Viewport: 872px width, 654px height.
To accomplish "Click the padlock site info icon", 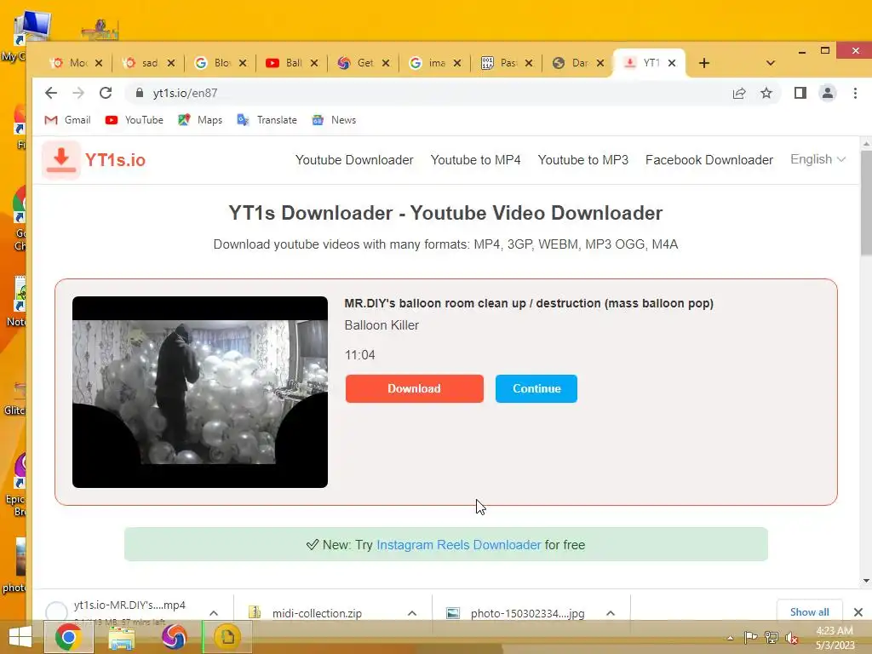I will (x=140, y=93).
